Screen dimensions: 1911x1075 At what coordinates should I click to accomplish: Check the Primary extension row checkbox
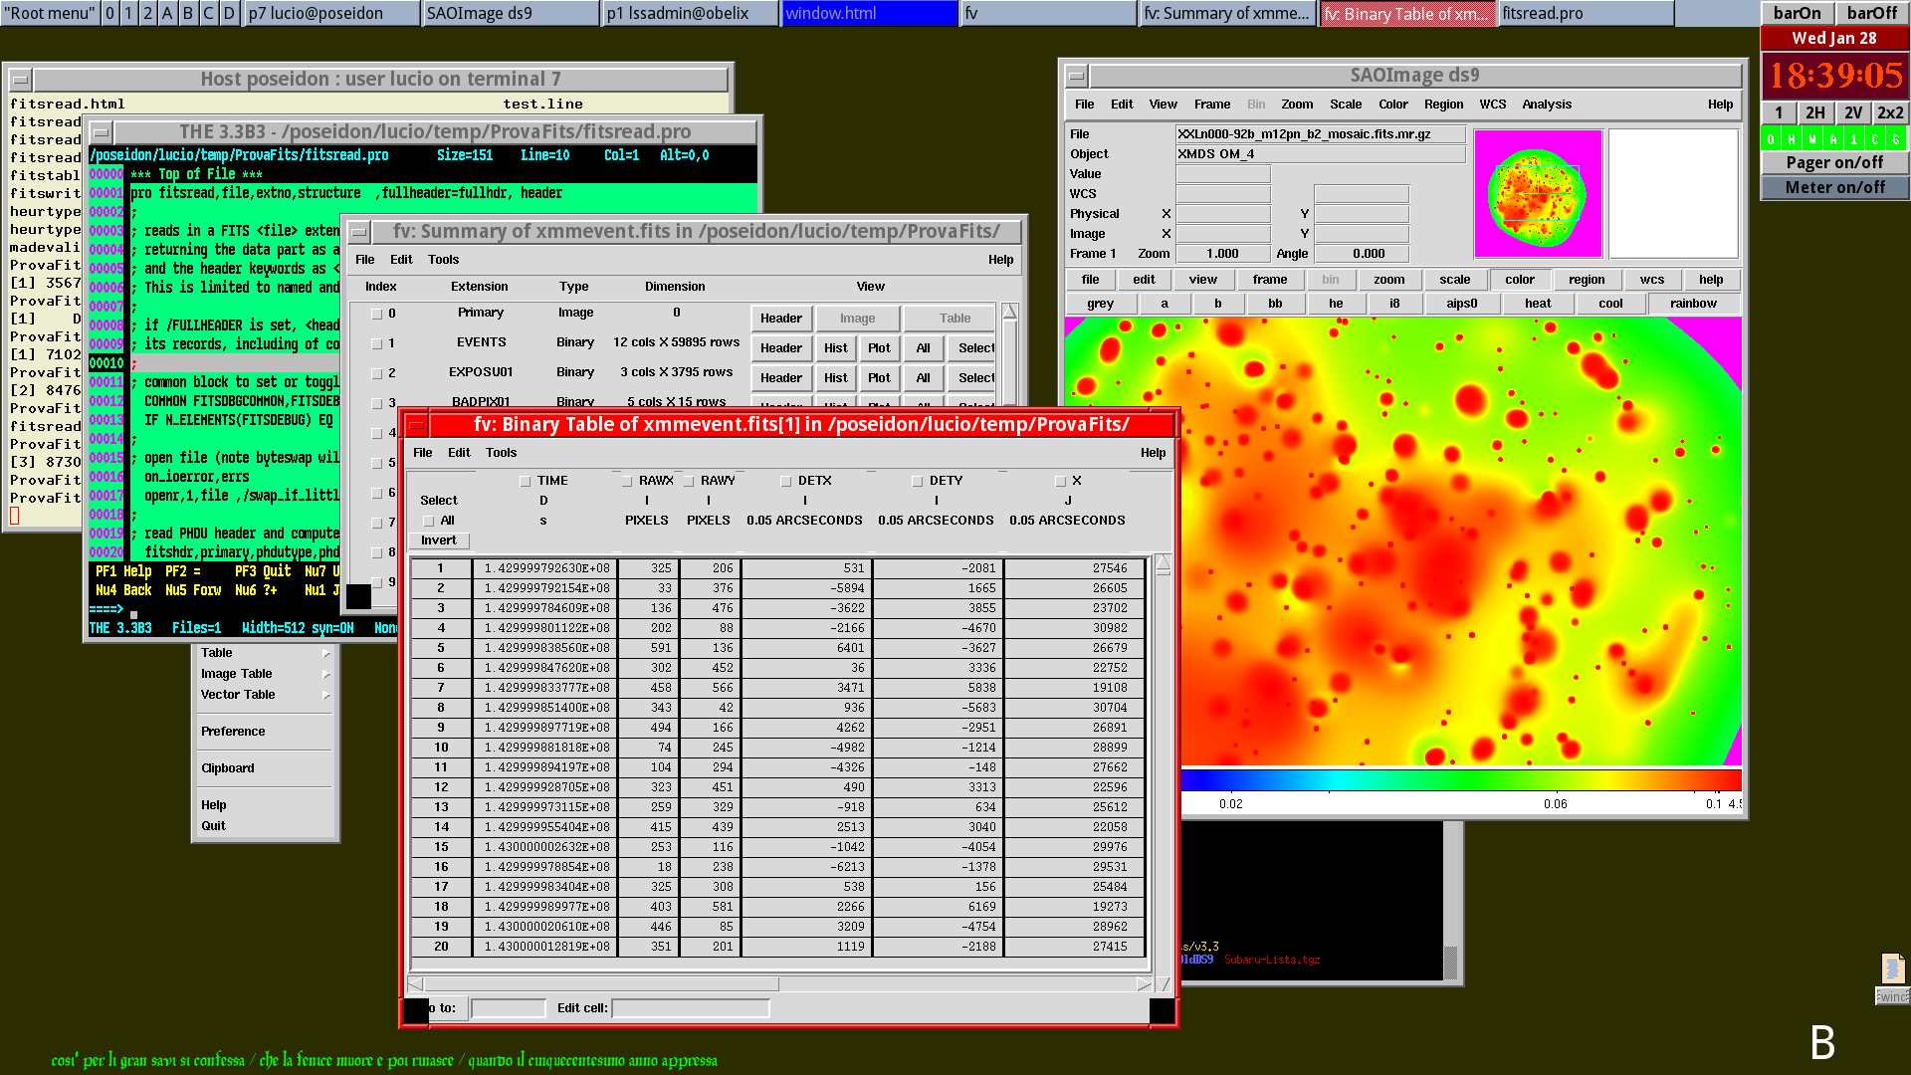376,315
